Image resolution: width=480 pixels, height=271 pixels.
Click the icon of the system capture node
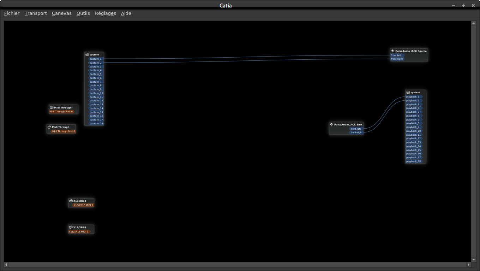[x=87, y=55]
